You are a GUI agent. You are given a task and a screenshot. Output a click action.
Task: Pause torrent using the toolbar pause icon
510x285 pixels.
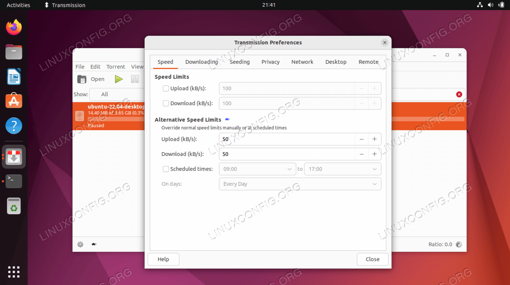tap(135, 79)
